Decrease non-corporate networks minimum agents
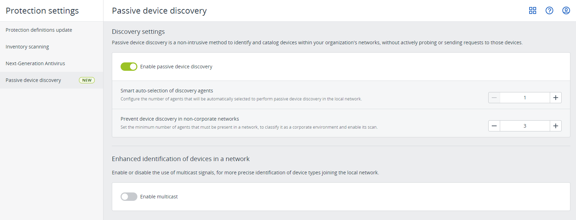 [494, 126]
